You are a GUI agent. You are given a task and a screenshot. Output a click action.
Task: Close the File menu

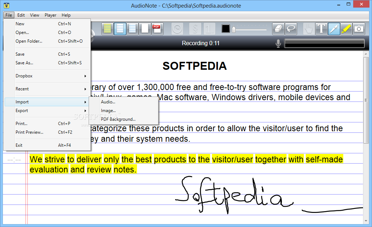click(x=9, y=15)
